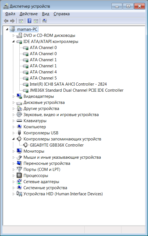Image resolution: width=148 pixels, height=236 pixels.
Task: Click the Forward arrow toolbar icon
Action: (12, 21)
